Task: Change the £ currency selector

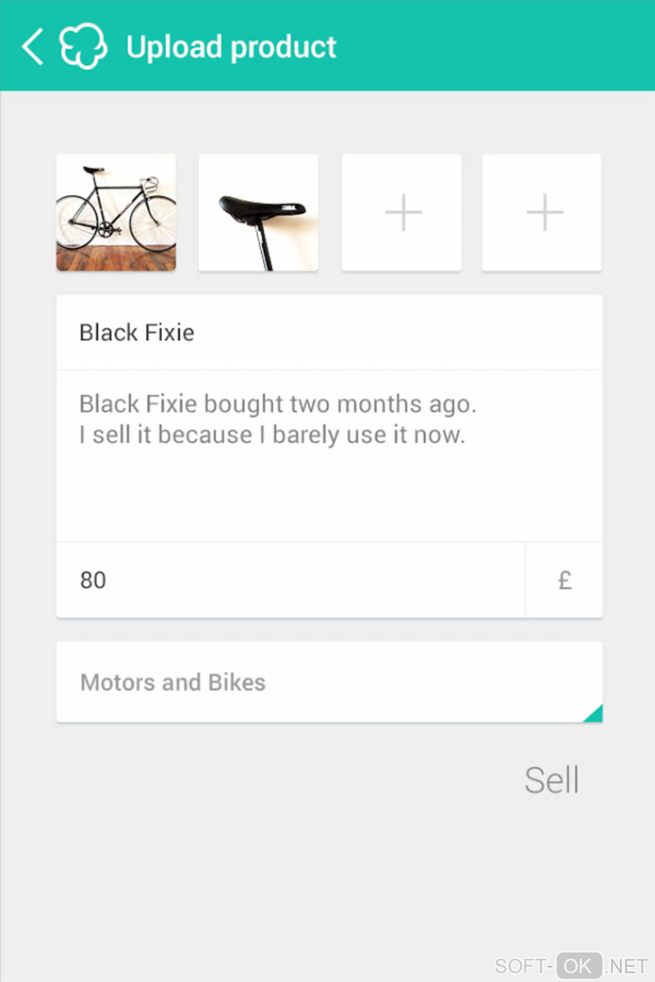Action: (x=564, y=580)
